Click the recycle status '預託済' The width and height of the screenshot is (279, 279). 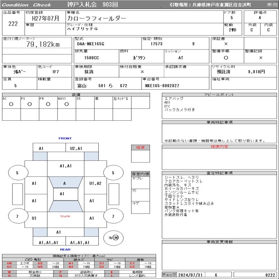pos(224,72)
